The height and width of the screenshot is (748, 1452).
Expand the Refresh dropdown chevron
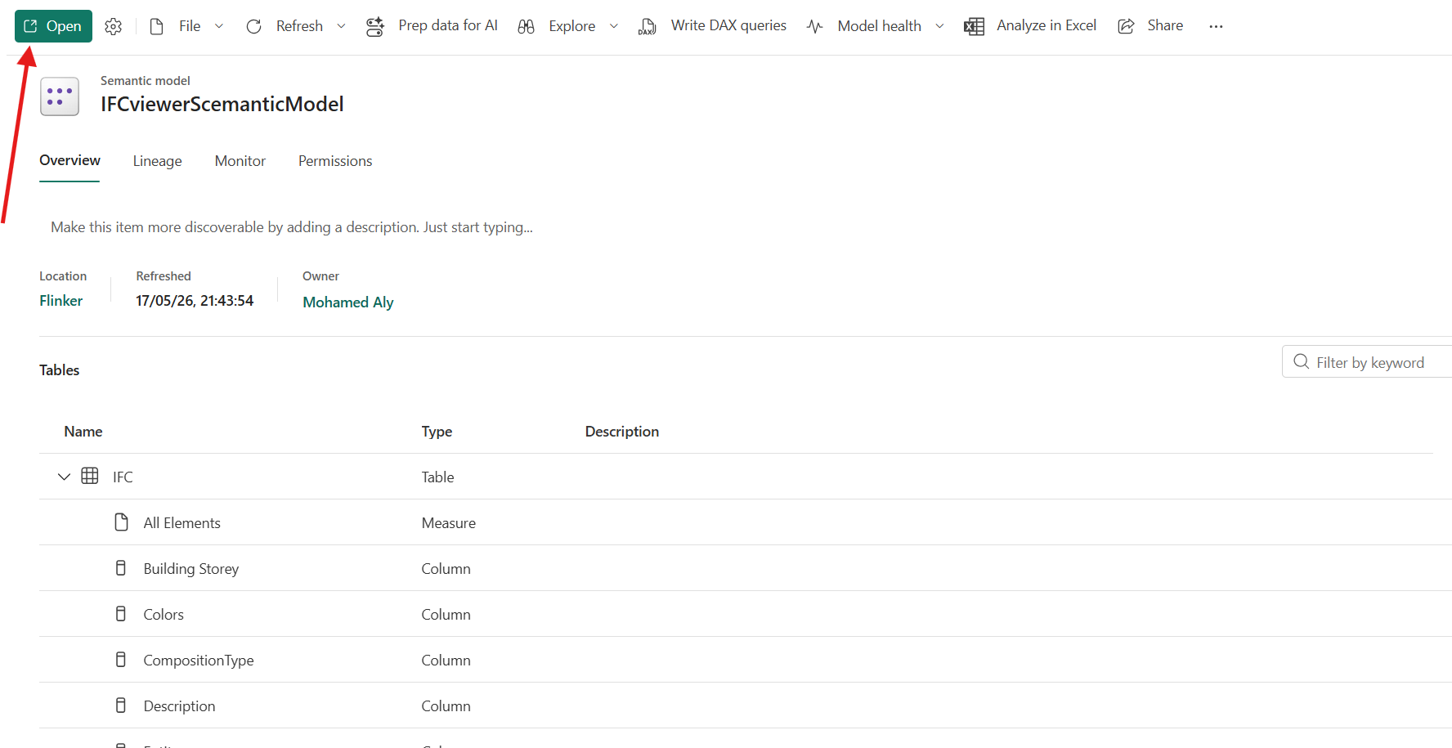tap(342, 26)
